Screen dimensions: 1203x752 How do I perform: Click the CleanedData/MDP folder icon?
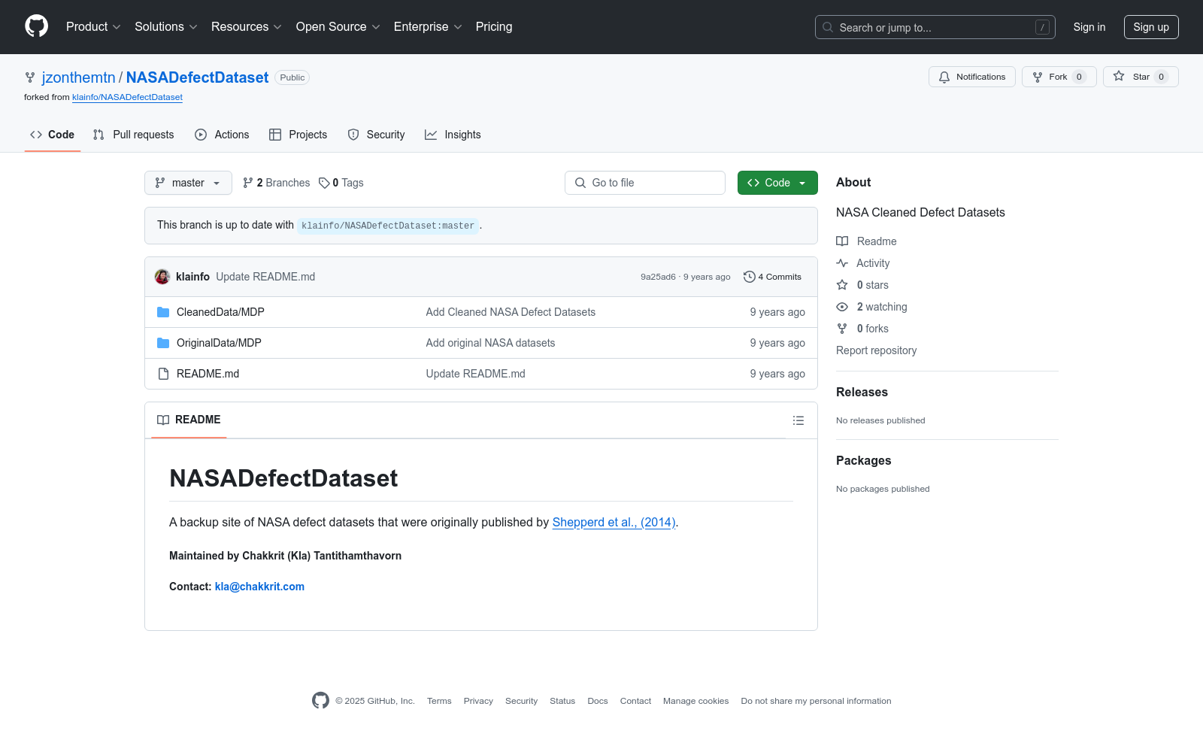pyautogui.click(x=163, y=312)
